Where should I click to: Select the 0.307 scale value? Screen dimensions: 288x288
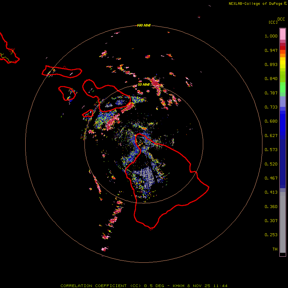click(271, 221)
